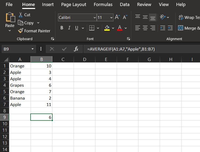The height and width of the screenshot is (152, 200).
Task: Click the Decrease Font Size icon
Action: (125, 17)
